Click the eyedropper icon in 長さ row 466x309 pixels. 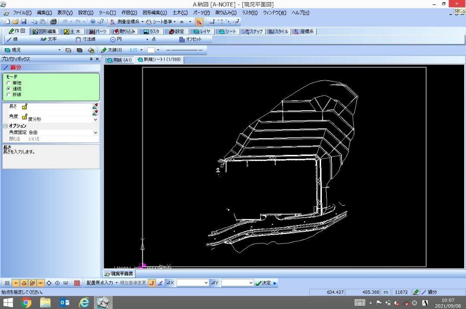(x=95, y=106)
